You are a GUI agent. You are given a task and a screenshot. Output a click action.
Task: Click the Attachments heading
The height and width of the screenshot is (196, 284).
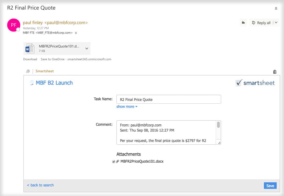[x=129, y=154]
